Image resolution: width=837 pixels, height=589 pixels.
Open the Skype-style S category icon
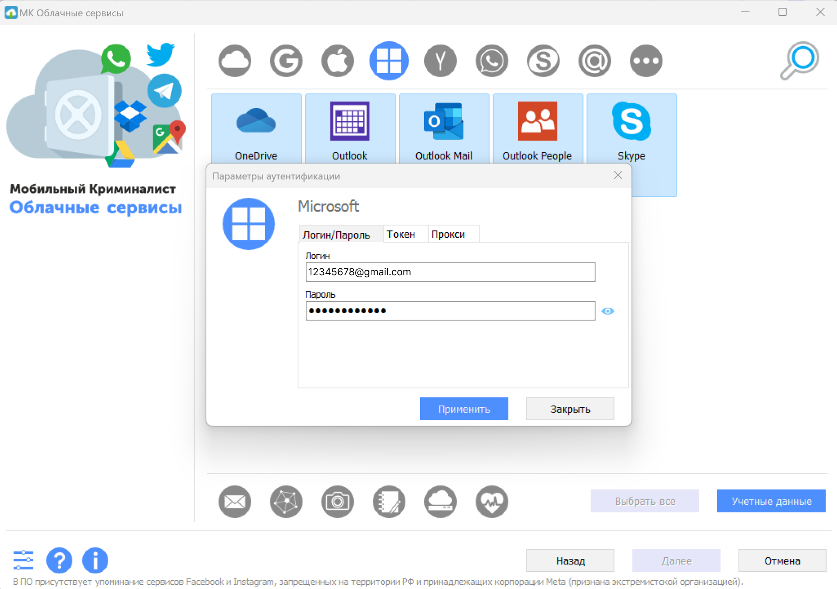543,61
